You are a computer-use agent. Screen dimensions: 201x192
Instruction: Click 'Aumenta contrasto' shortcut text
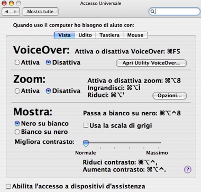tap(124, 170)
